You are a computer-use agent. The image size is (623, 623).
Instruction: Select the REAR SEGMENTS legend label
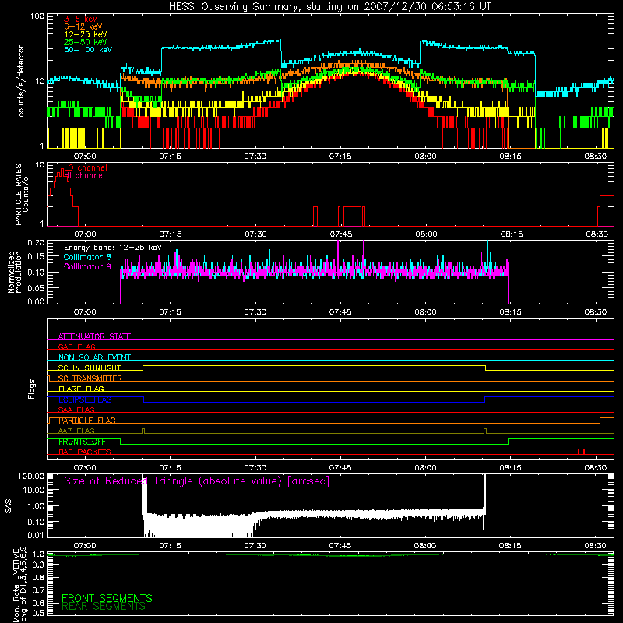click(104, 607)
